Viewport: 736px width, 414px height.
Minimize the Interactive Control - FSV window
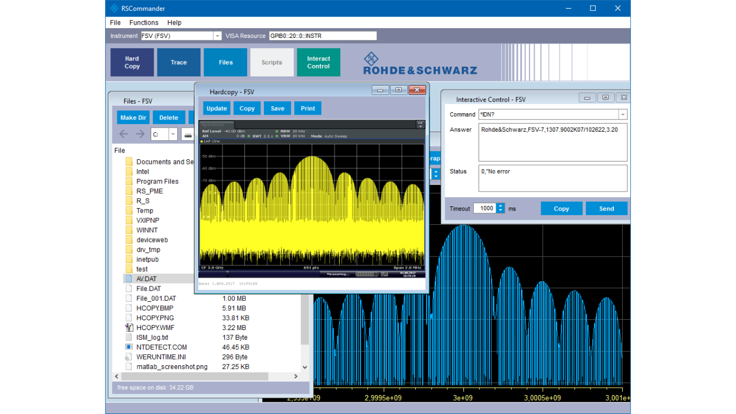tap(587, 98)
